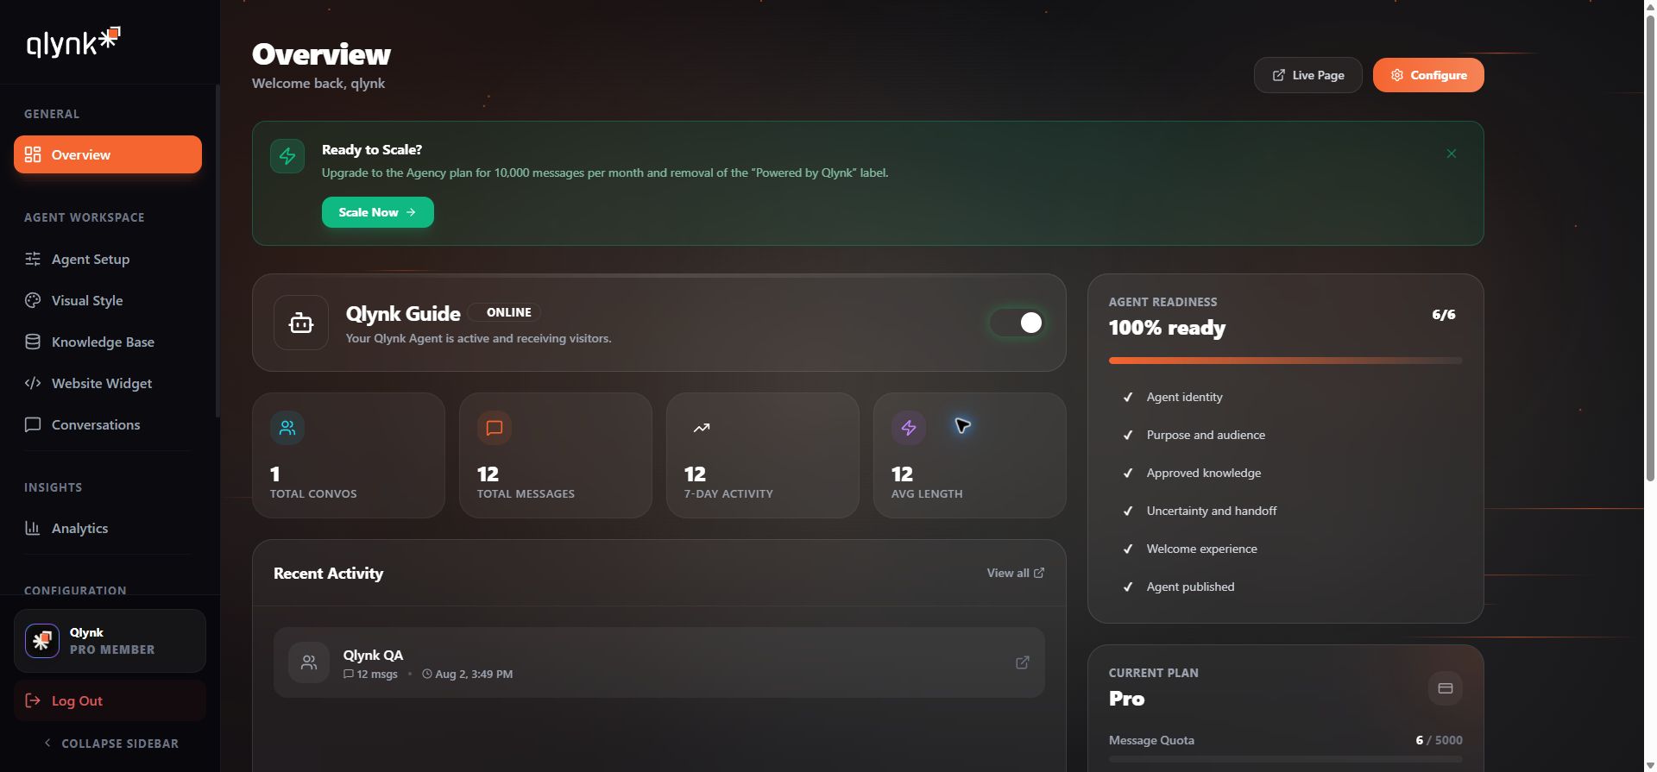
Task: Click the Qlynk QA conversation avatar icon
Action: tap(309, 662)
